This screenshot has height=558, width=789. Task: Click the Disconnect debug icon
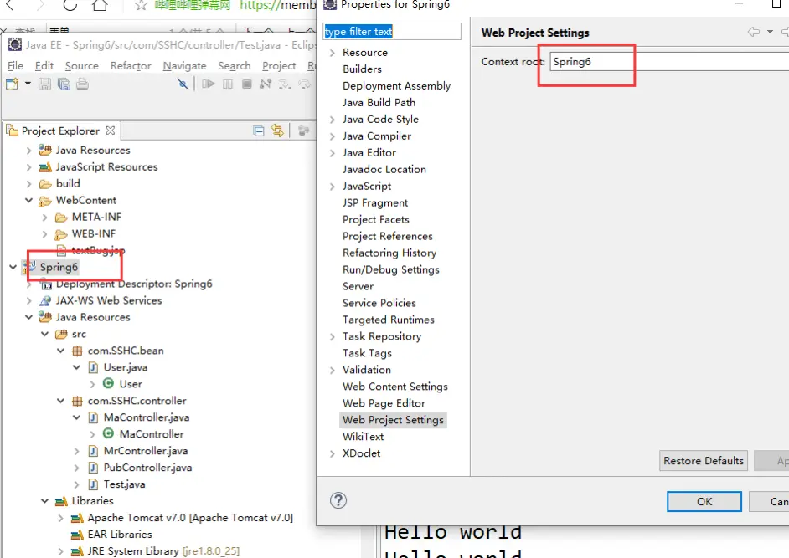[266, 84]
